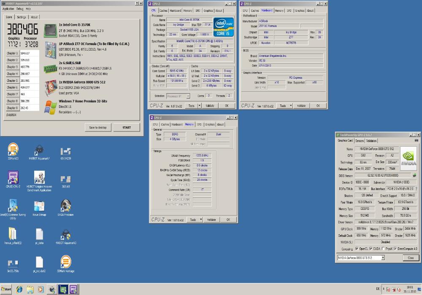This screenshot has height=295, width=422.
Task: Click the taskbar clock showing 18:01
Action: click(x=410, y=287)
